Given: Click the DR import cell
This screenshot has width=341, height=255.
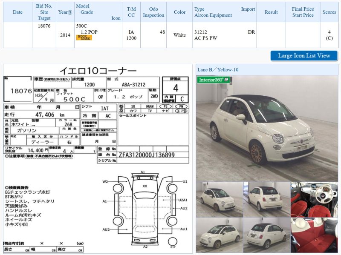Looking at the screenshot, I should click(251, 32).
